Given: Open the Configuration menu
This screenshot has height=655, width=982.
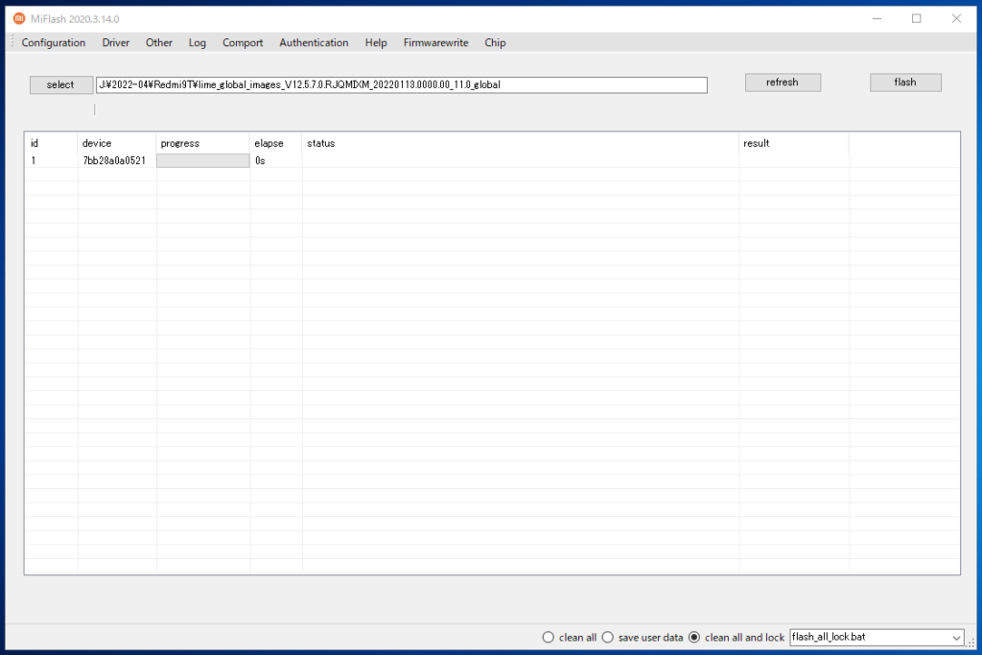Looking at the screenshot, I should click(x=54, y=42).
